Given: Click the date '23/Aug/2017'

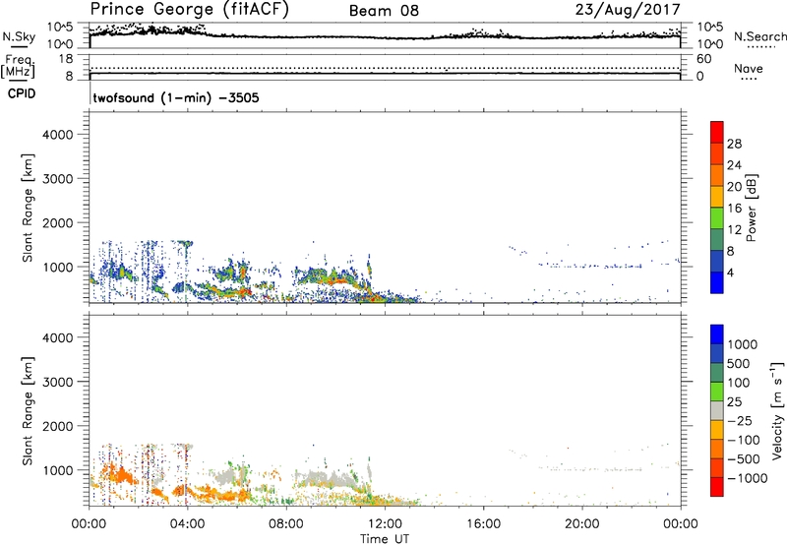Looking at the screenshot, I should (x=628, y=9).
